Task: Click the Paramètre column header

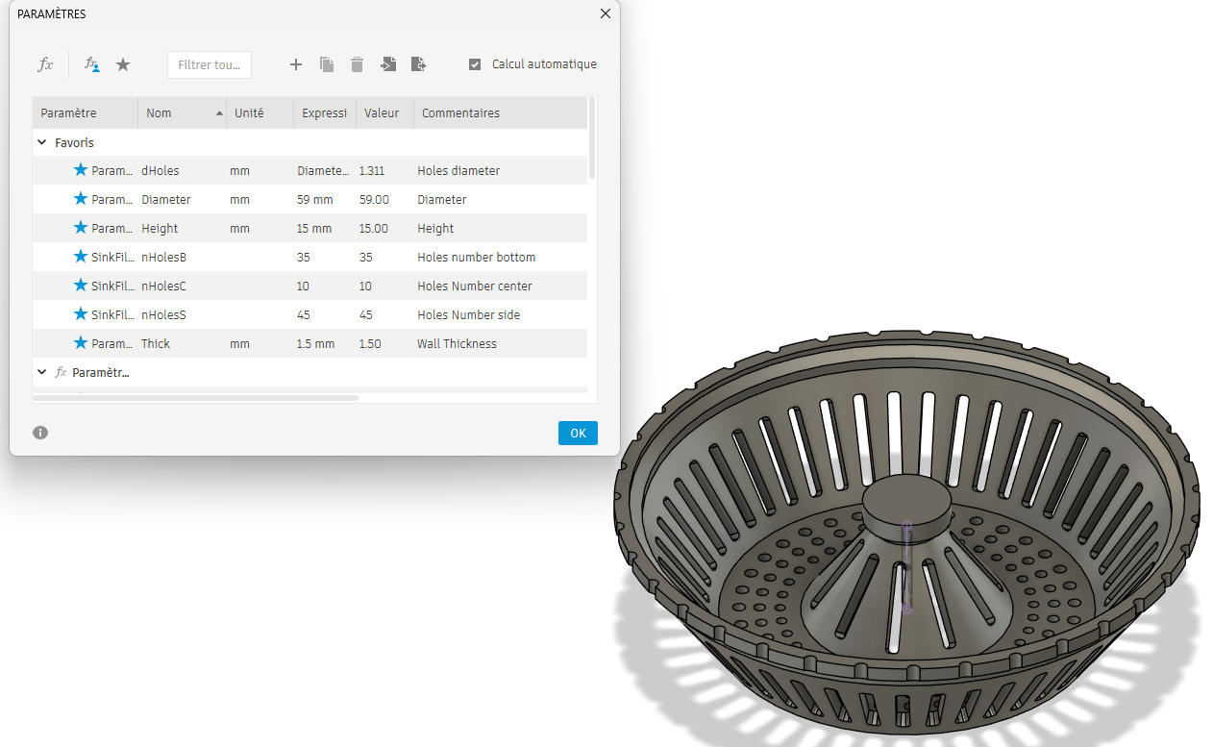Action: 86,112
